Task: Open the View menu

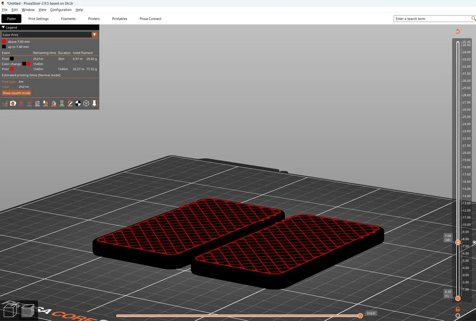Action: tap(42, 10)
